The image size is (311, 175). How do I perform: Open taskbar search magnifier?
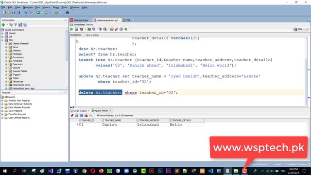pyautogui.click(x=15, y=171)
